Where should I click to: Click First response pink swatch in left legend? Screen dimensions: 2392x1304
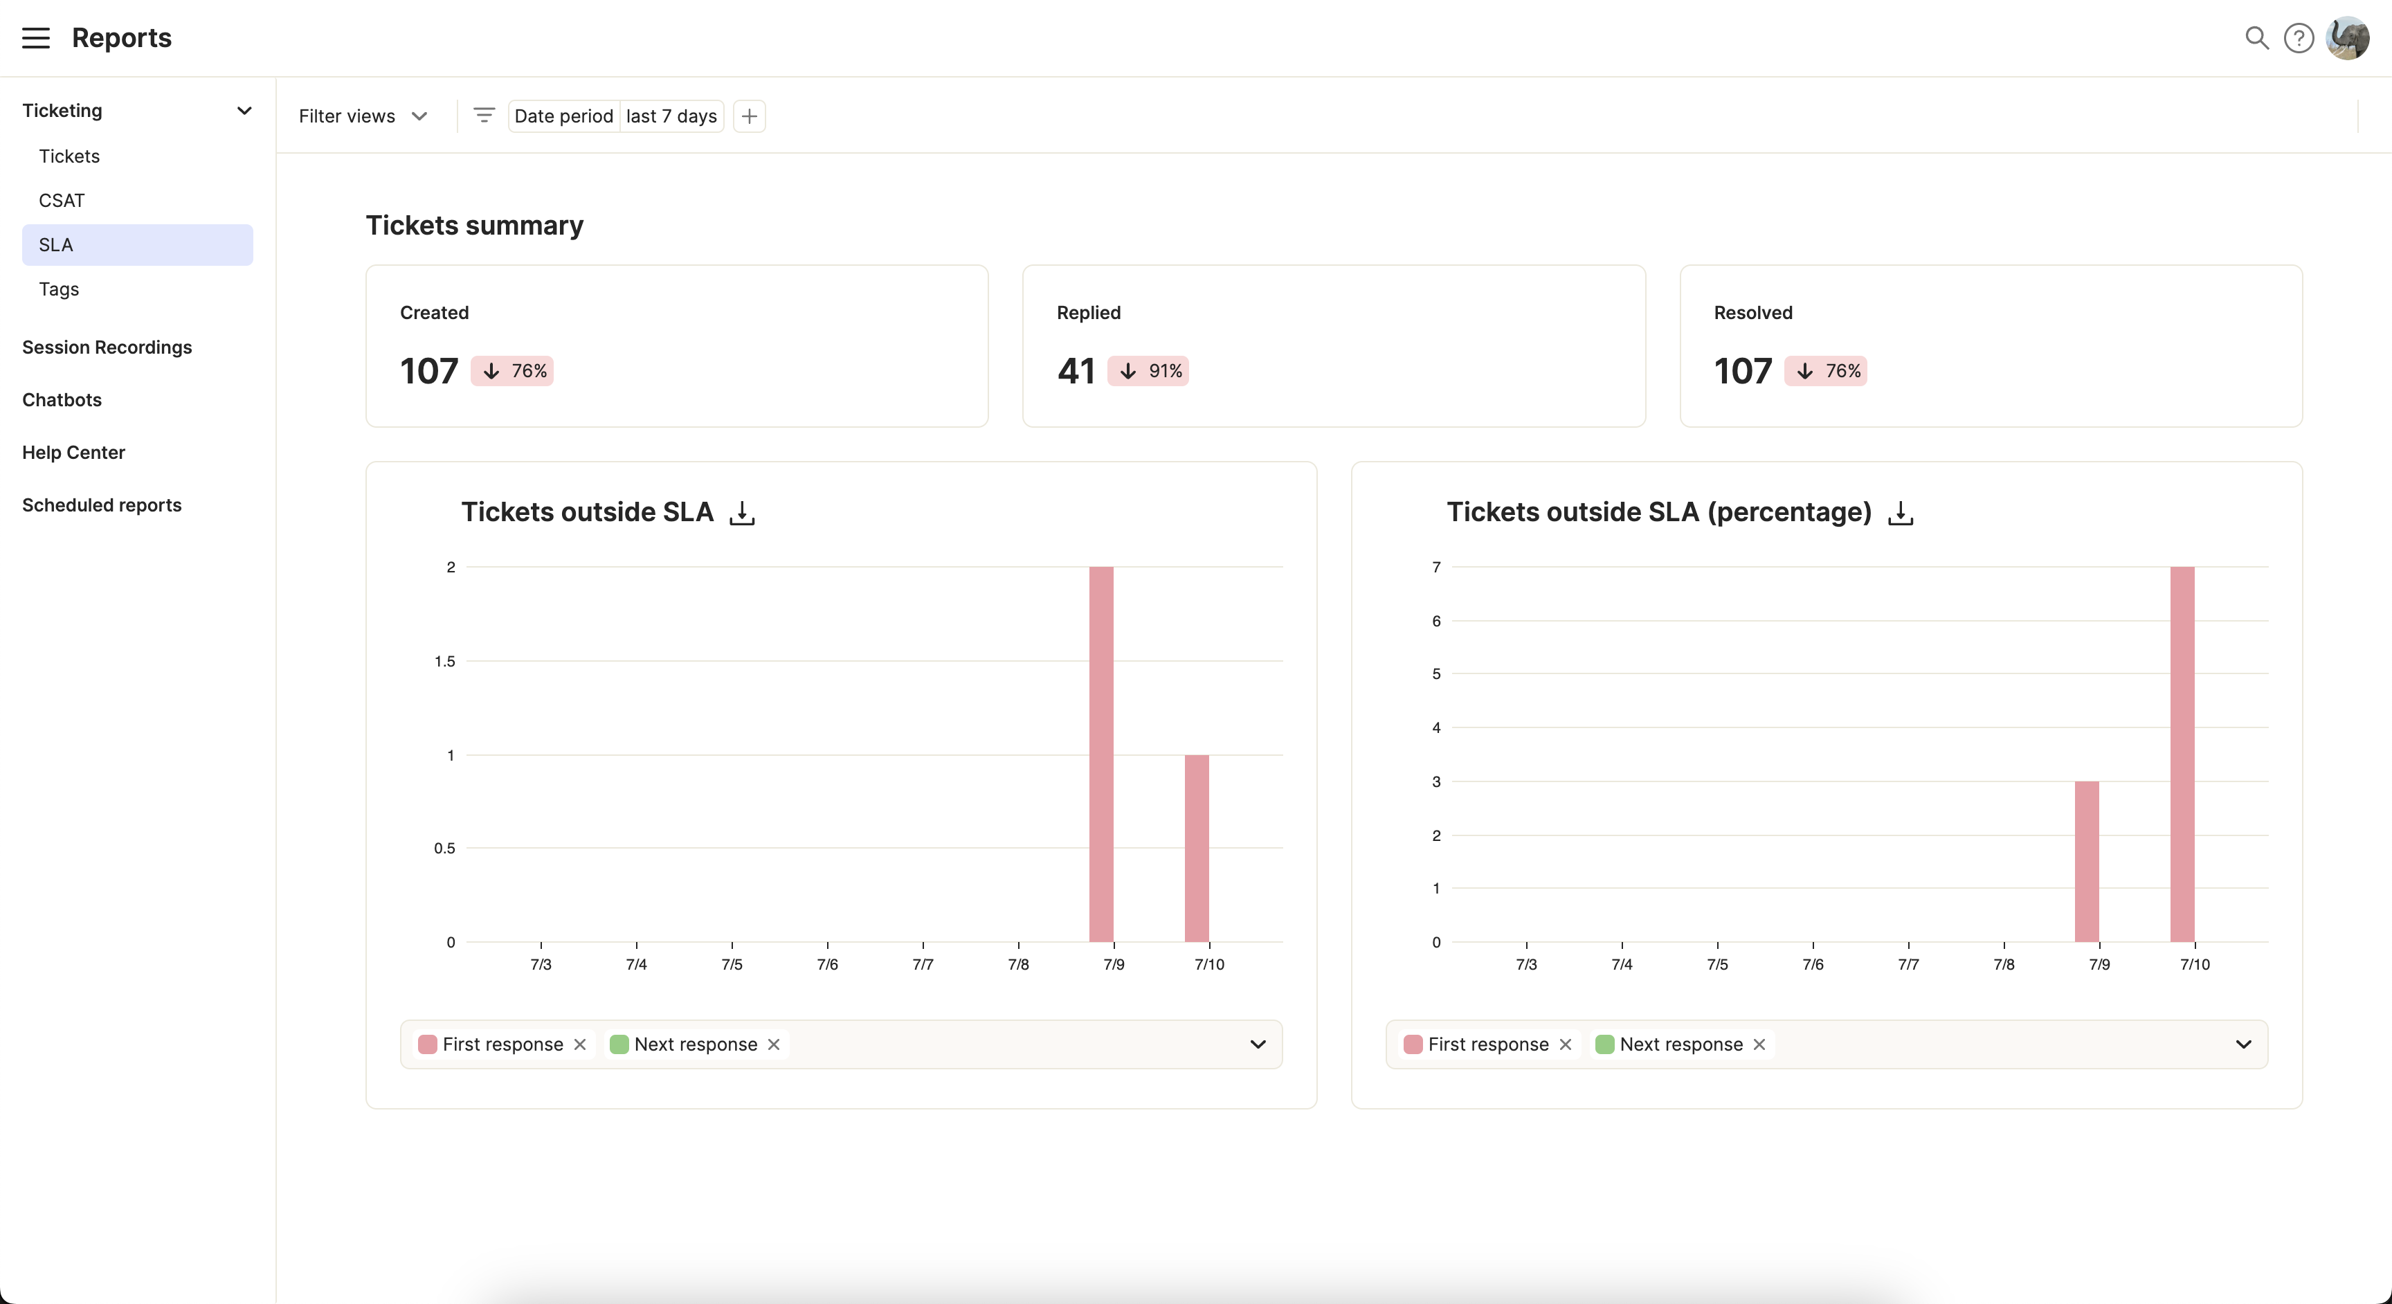[428, 1044]
